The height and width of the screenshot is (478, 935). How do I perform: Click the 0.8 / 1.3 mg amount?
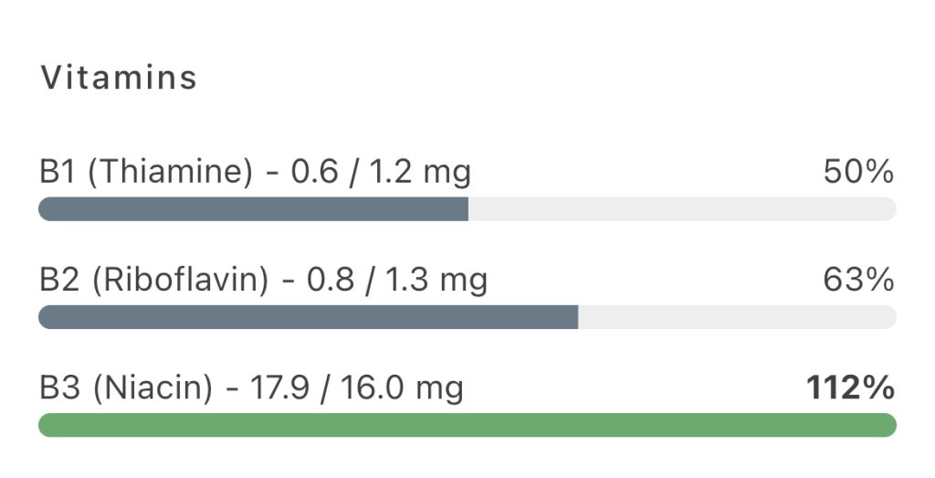tap(398, 280)
